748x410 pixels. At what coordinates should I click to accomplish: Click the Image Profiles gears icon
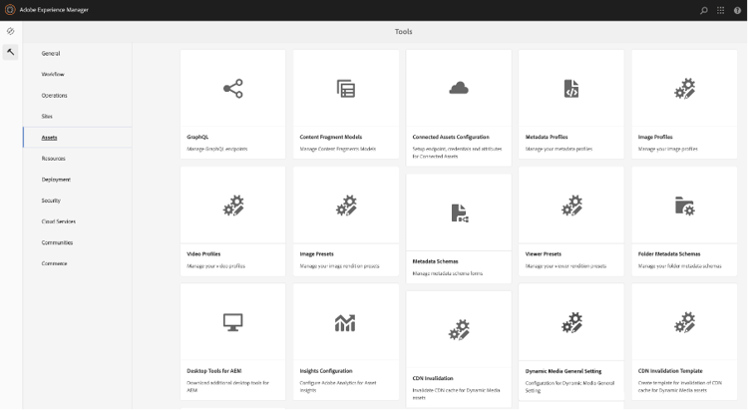(684, 89)
